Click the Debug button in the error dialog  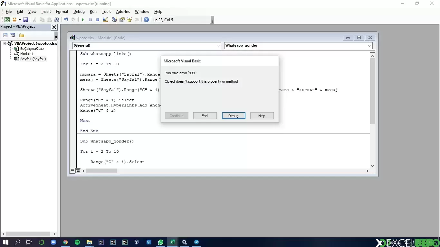coord(234,116)
